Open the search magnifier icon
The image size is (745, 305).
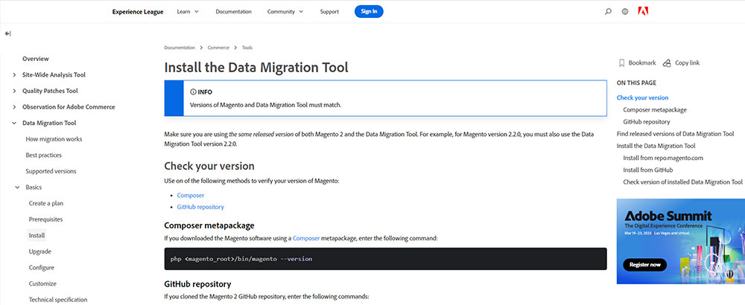click(608, 12)
